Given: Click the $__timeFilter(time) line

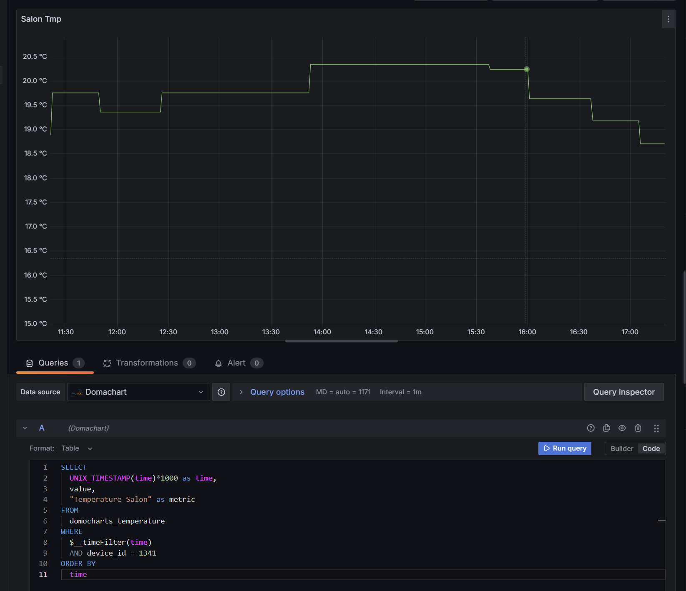Looking at the screenshot, I should pyautogui.click(x=111, y=542).
